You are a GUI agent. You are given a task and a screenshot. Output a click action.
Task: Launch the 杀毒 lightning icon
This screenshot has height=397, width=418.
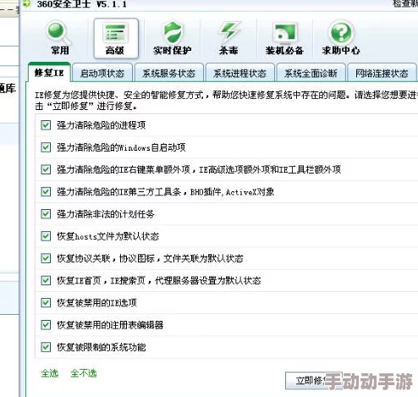pos(228,38)
